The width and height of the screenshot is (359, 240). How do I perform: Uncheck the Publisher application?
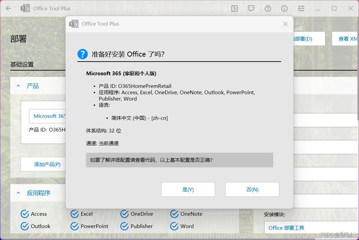point(137,226)
